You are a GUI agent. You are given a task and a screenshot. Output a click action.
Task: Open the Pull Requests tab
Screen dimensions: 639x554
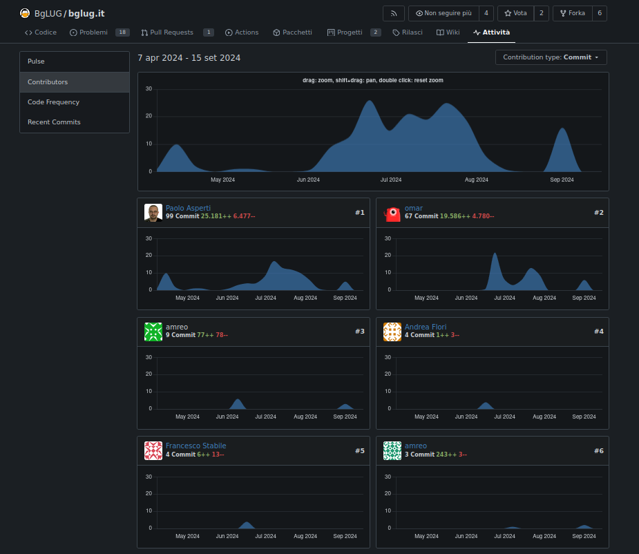coord(178,32)
